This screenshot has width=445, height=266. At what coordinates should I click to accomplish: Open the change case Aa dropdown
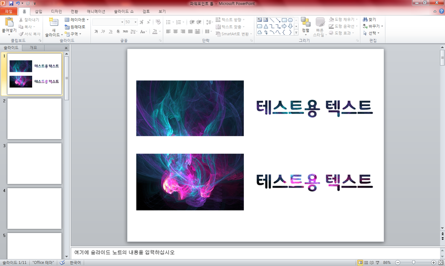click(x=143, y=32)
